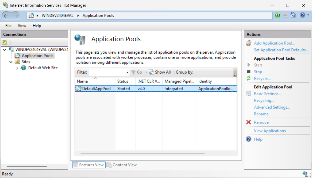
Task: Click the Recycle... action link
Action: click(x=262, y=78)
